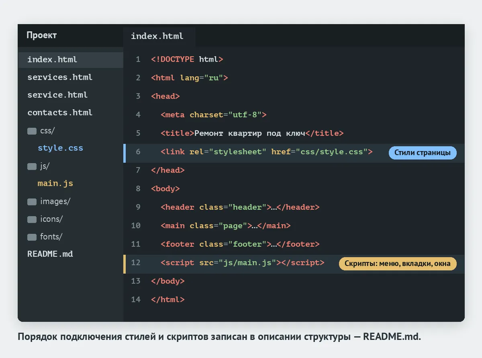The width and height of the screenshot is (482, 358).
Task: Click the <html lang="ru"> code line
Action: (x=190, y=78)
